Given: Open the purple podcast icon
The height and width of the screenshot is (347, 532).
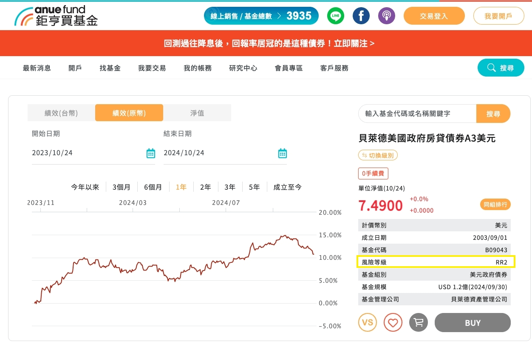Looking at the screenshot, I should (x=387, y=16).
